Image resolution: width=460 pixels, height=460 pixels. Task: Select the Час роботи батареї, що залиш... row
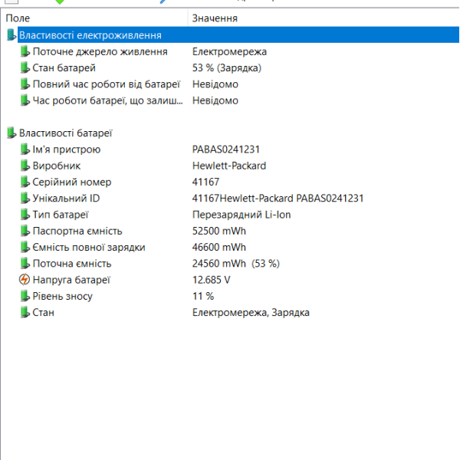230,100
